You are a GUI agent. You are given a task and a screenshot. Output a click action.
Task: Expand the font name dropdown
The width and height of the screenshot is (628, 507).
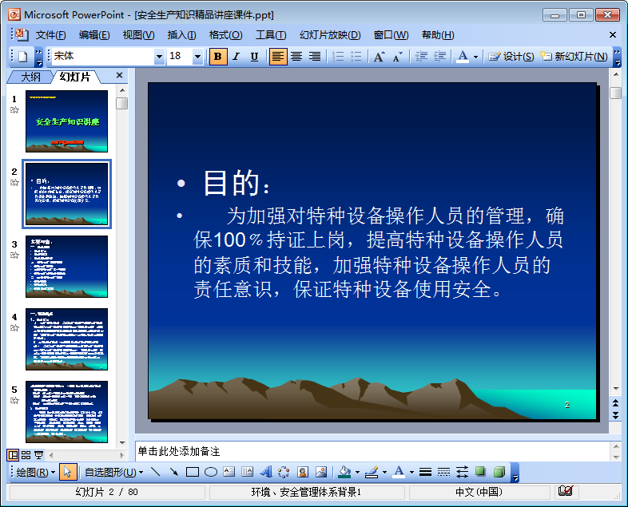click(159, 57)
